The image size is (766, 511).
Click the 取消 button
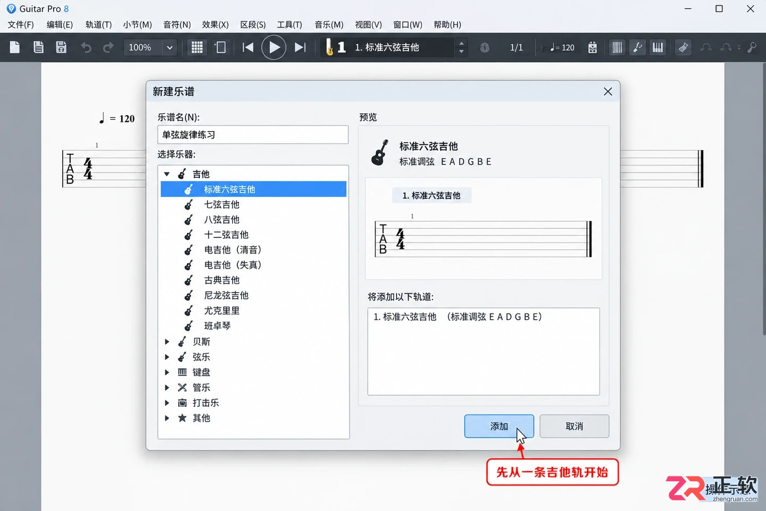[x=574, y=426]
